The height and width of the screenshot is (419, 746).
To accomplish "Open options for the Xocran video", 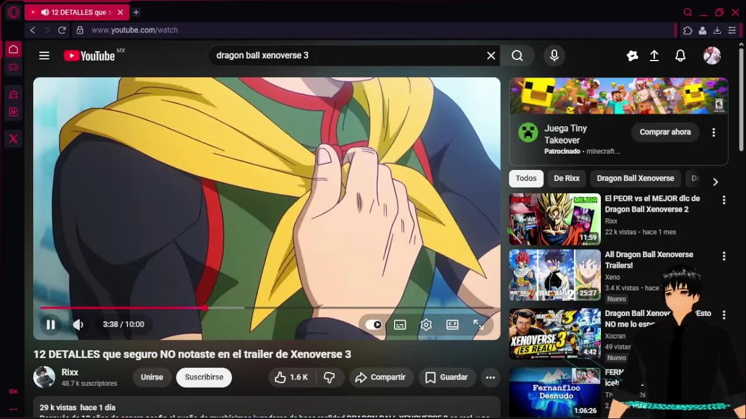I will [x=724, y=315].
